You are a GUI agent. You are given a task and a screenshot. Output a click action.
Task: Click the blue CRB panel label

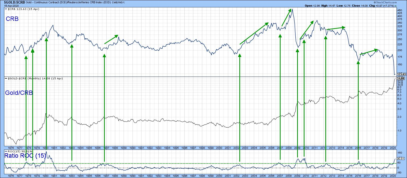coord(12,19)
